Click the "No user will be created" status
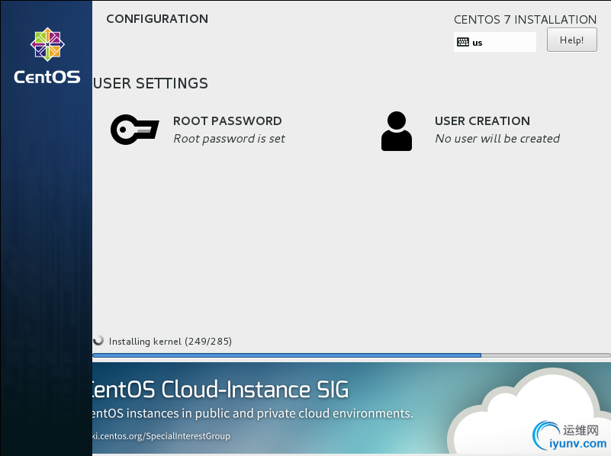Viewport: 611px width, 456px height. coord(497,139)
